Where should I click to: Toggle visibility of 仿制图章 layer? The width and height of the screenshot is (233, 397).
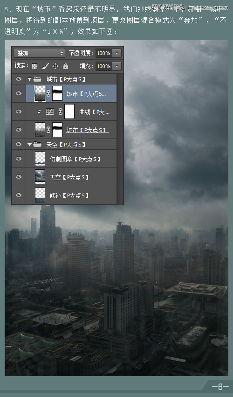[x=19, y=159]
